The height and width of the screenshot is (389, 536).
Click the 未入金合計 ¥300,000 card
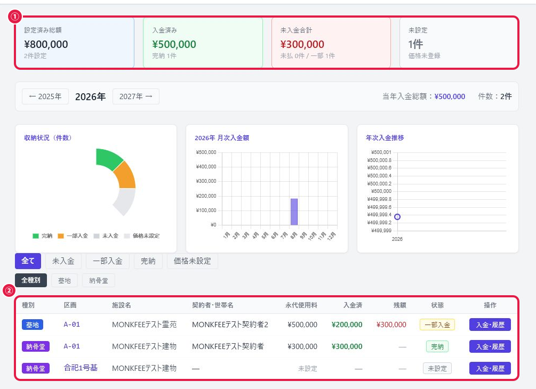(331, 43)
